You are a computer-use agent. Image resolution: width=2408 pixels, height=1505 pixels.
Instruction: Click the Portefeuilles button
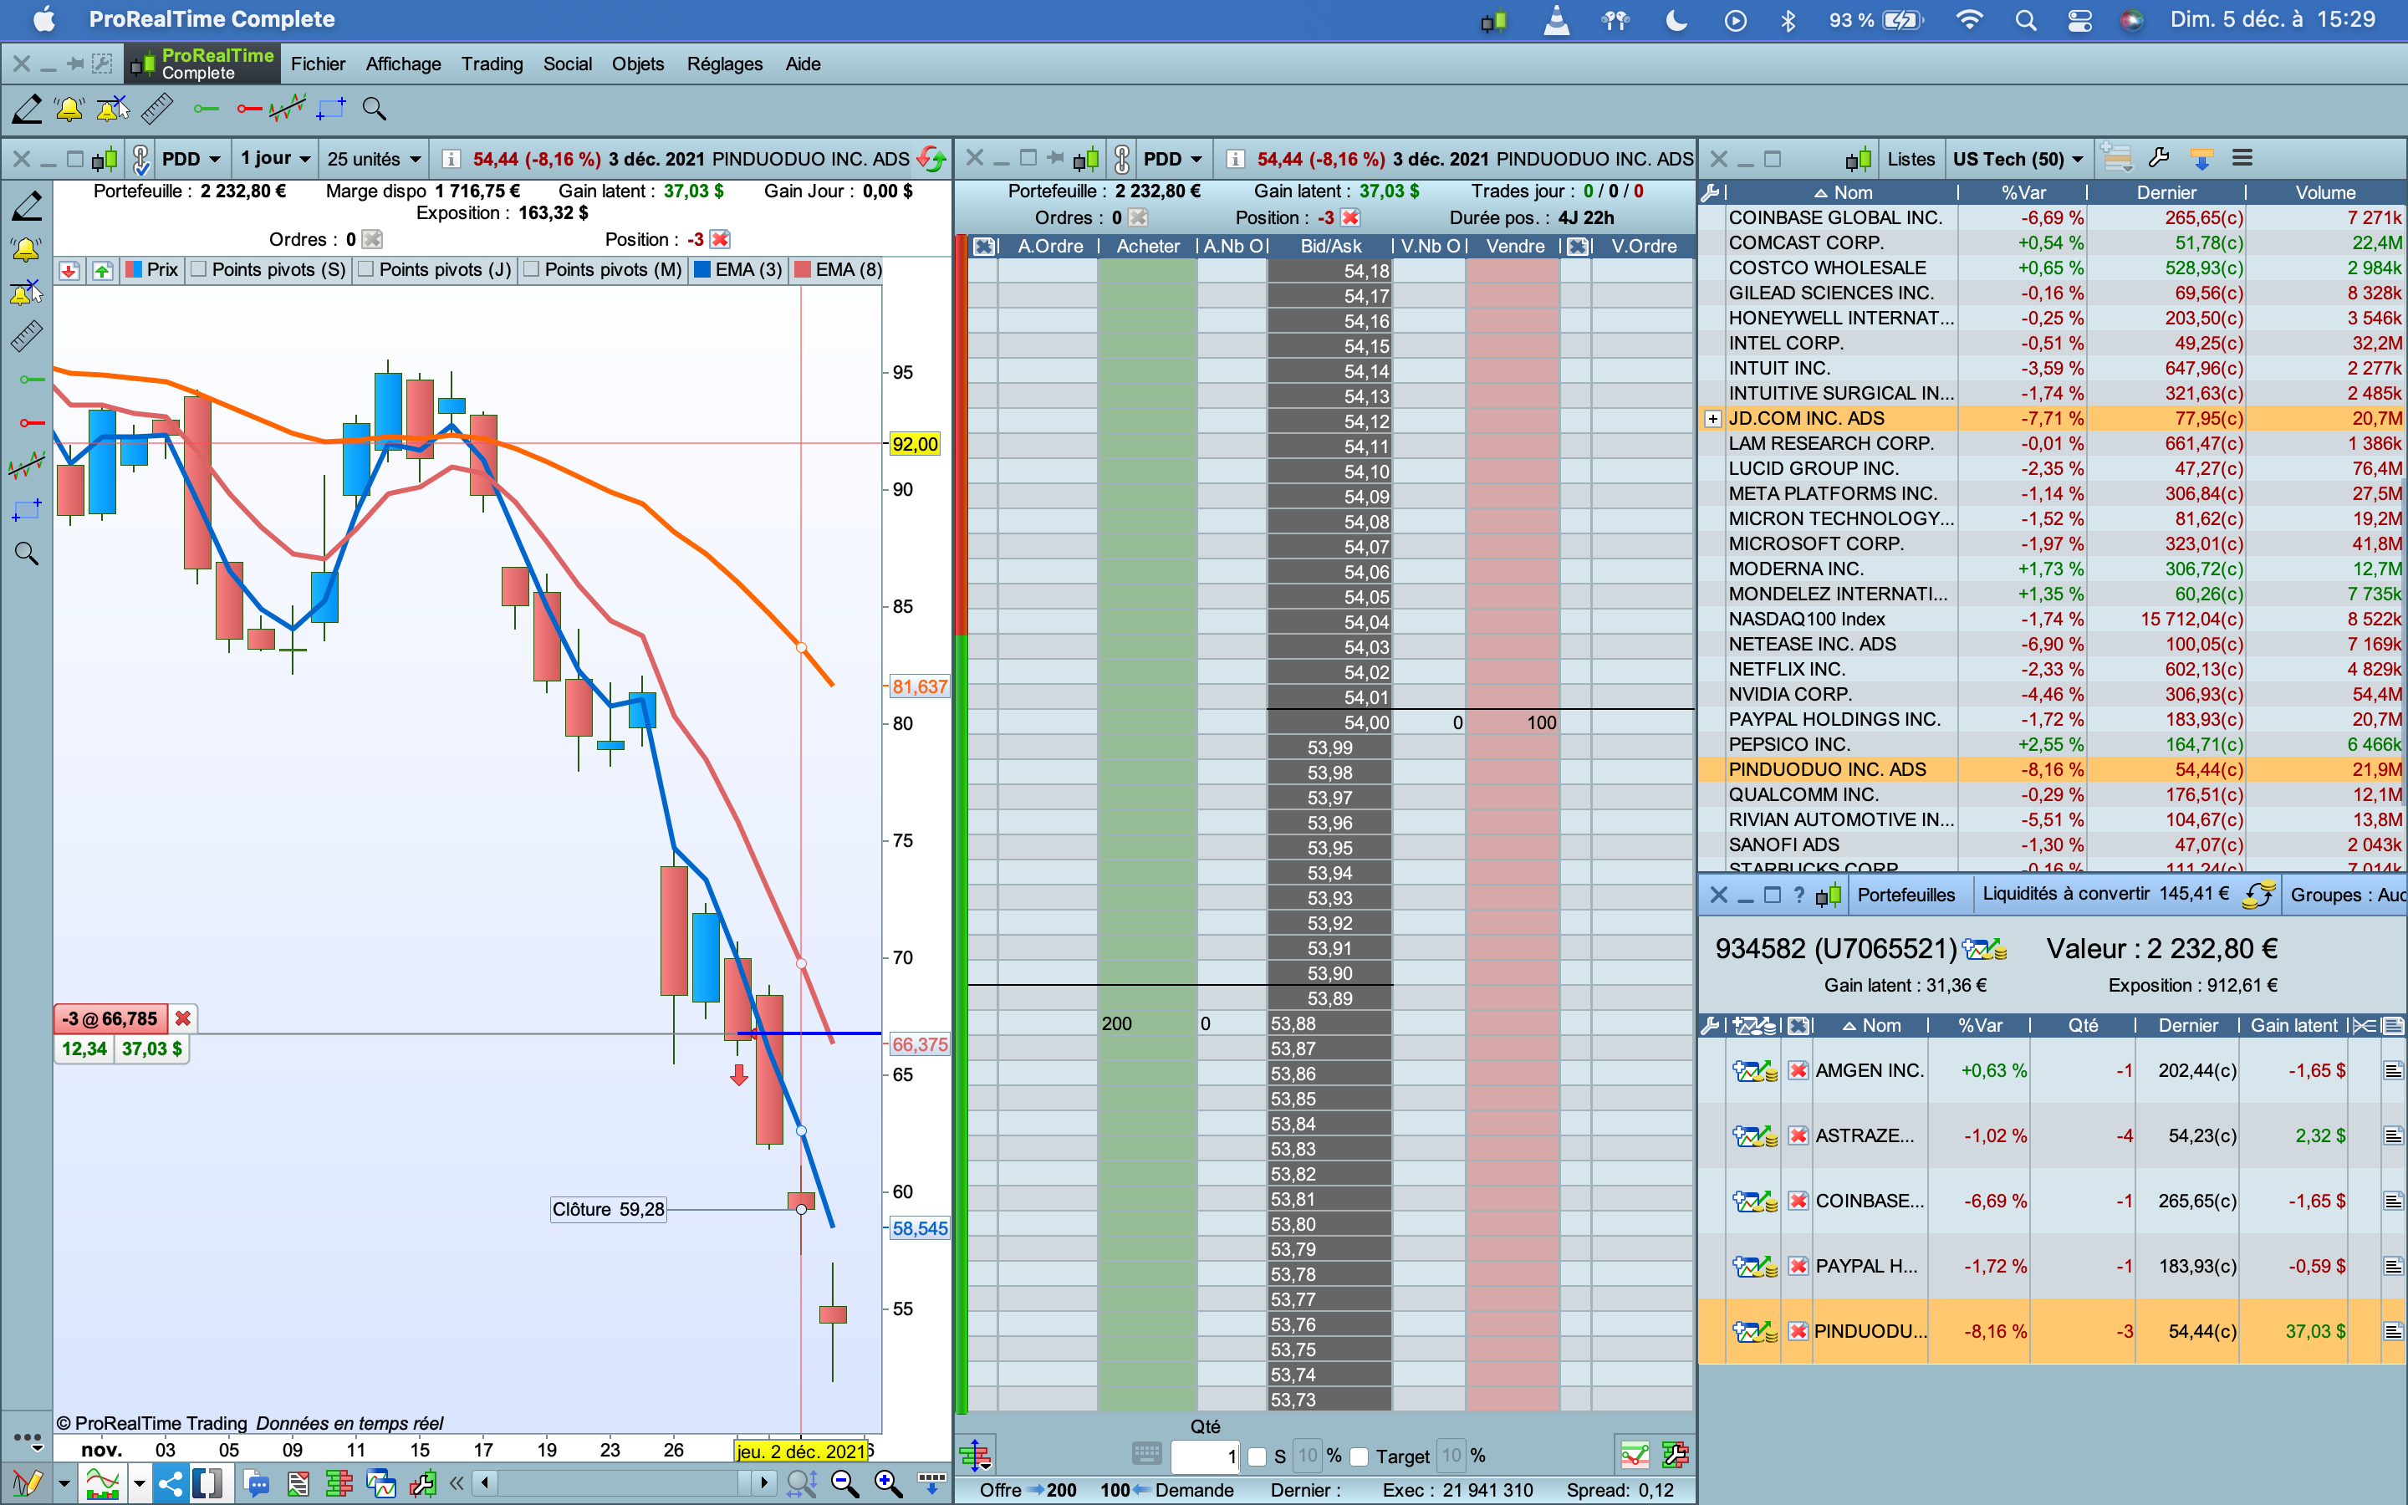pos(1905,894)
